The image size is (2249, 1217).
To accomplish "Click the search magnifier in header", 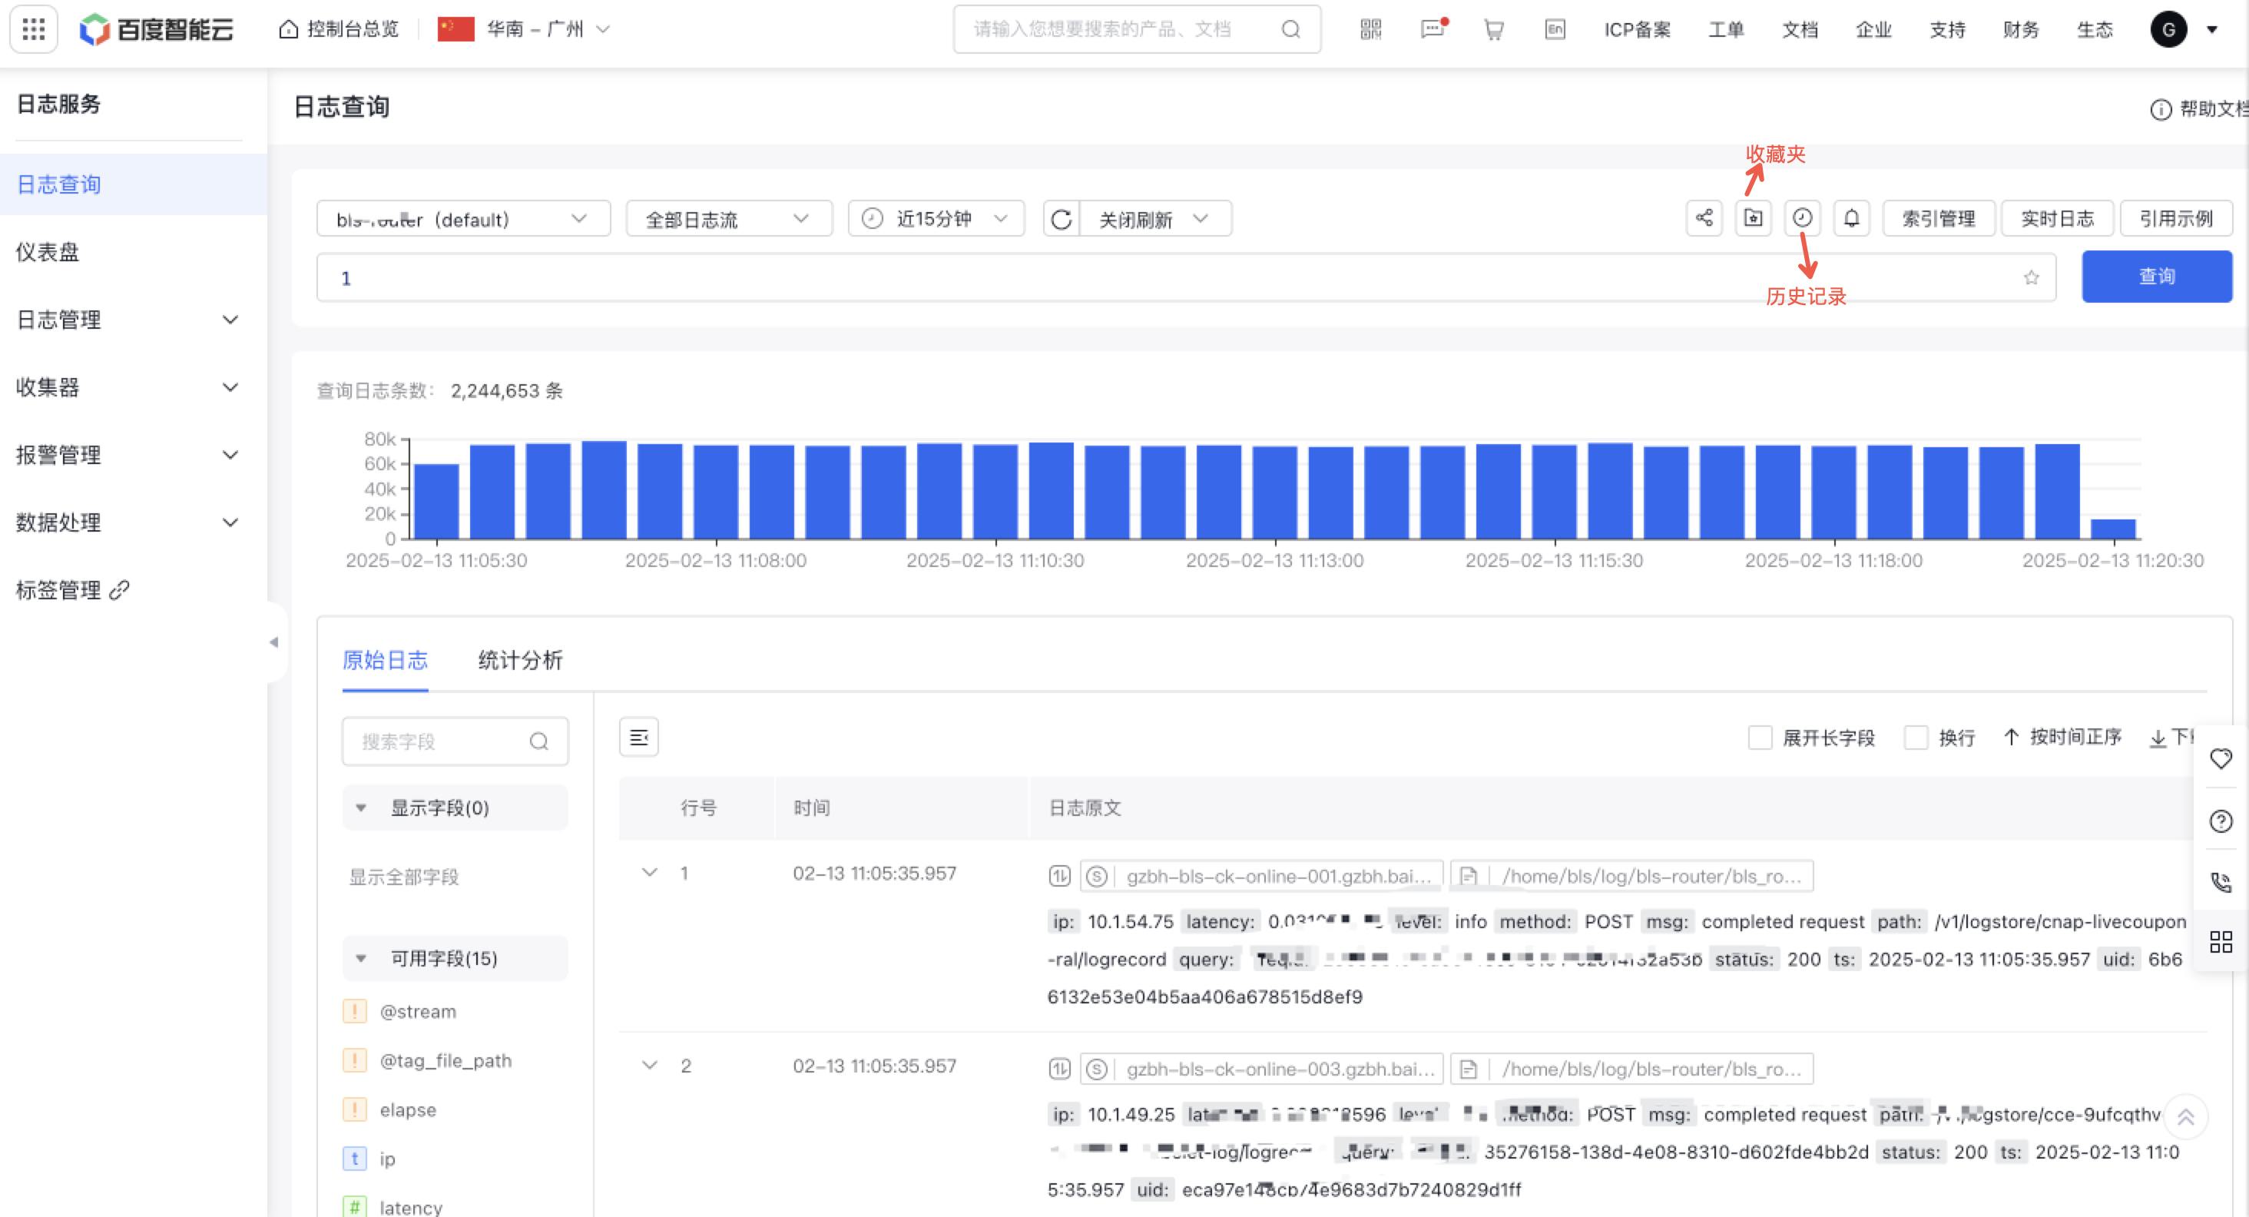I will click(x=1290, y=28).
